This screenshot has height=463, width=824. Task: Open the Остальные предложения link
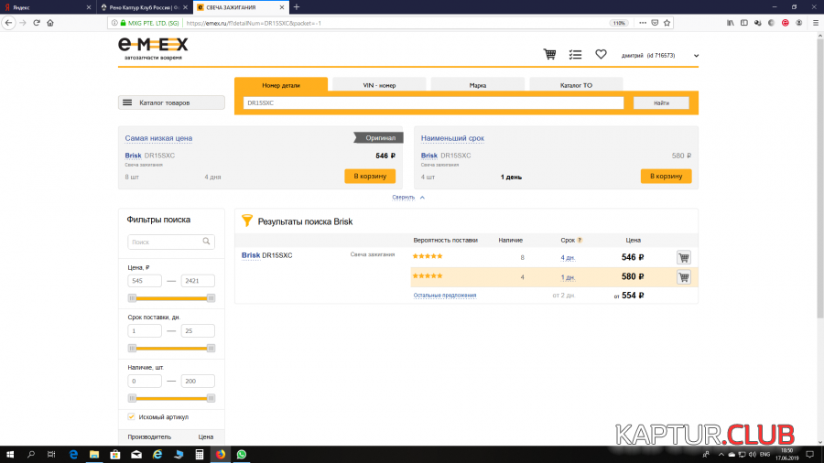(x=445, y=295)
